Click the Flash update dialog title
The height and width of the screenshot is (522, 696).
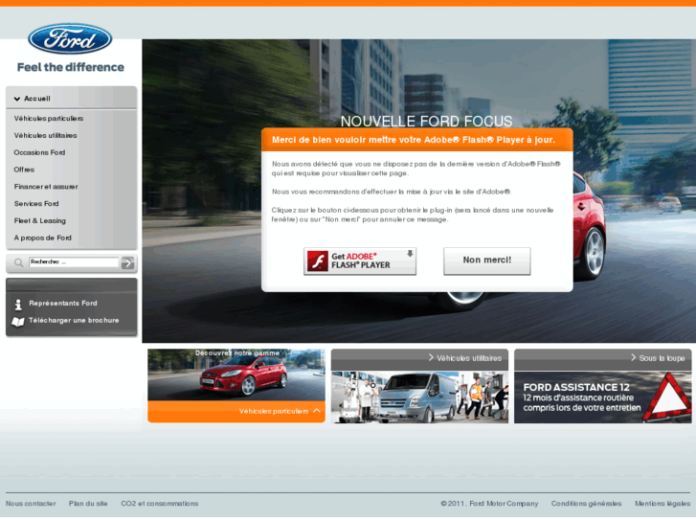(414, 140)
